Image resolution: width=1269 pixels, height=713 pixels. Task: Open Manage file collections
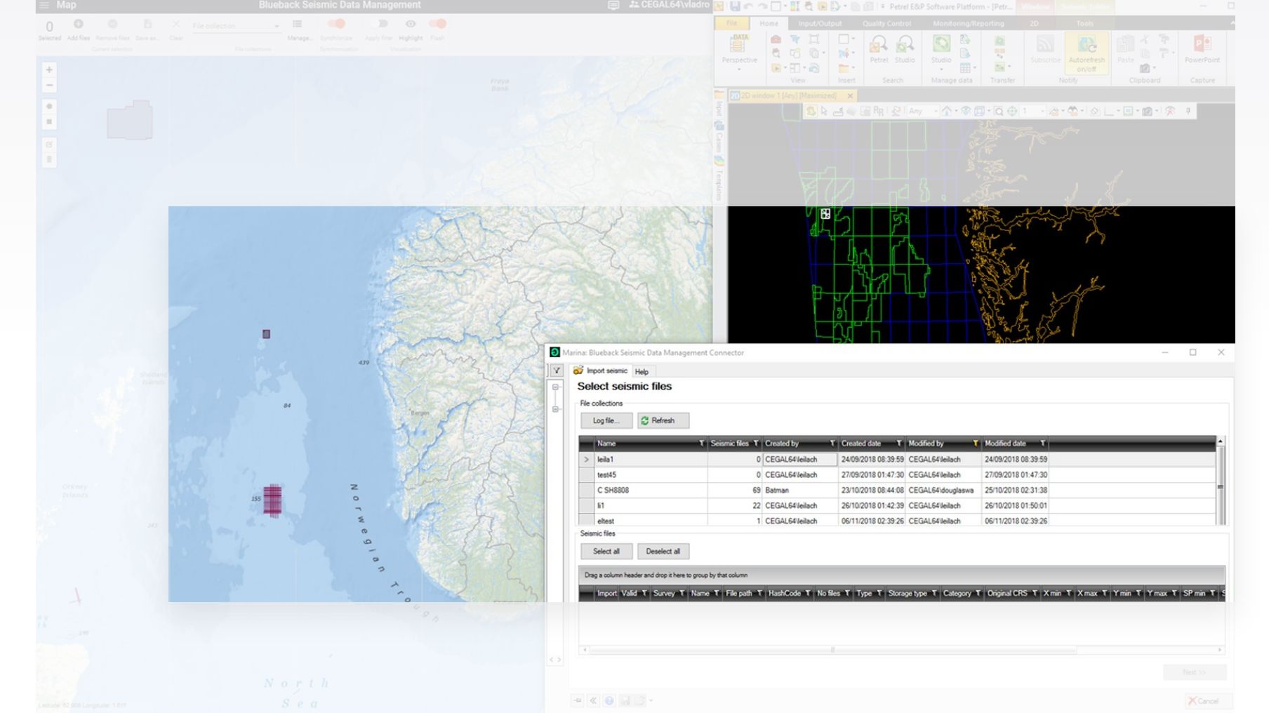pos(298,29)
